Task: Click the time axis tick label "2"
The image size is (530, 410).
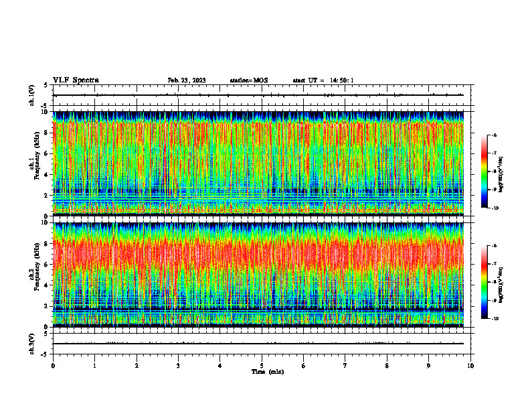Action: 137,366
